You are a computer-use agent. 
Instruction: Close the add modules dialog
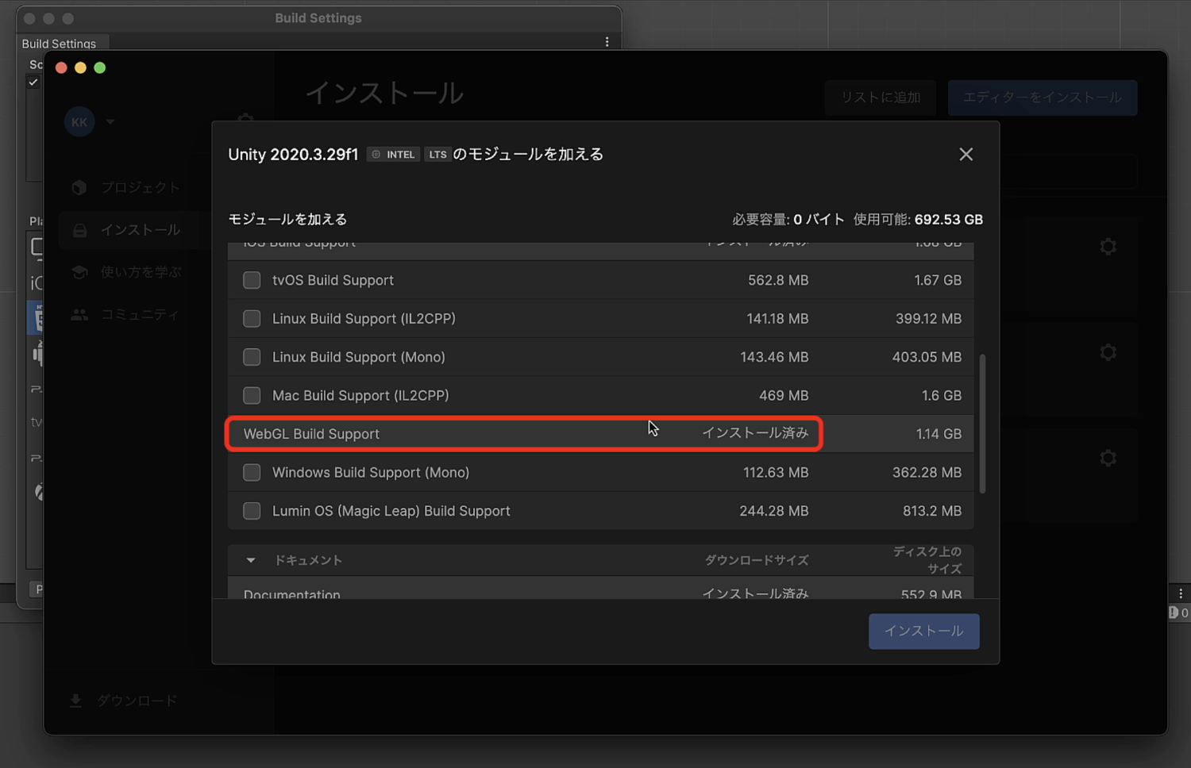(x=966, y=155)
